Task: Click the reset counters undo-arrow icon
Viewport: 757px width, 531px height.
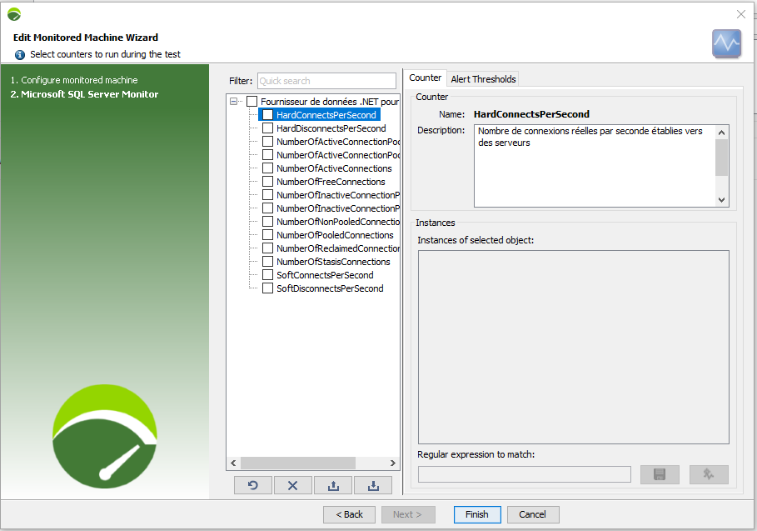Action: pyautogui.click(x=253, y=486)
